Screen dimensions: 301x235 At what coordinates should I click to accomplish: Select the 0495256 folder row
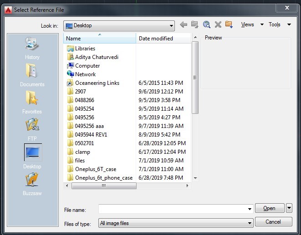tap(127, 117)
